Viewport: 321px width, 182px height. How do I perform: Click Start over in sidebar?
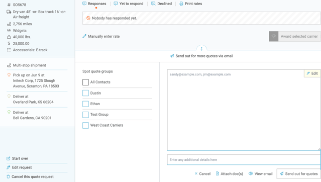pyautogui.click(x=17, y=158)
